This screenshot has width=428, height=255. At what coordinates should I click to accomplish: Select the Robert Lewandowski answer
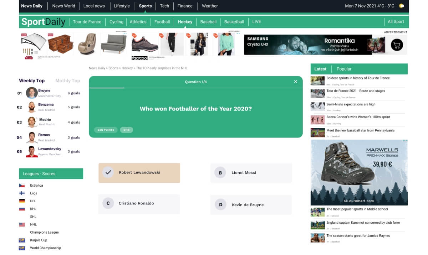coord(139,173)
